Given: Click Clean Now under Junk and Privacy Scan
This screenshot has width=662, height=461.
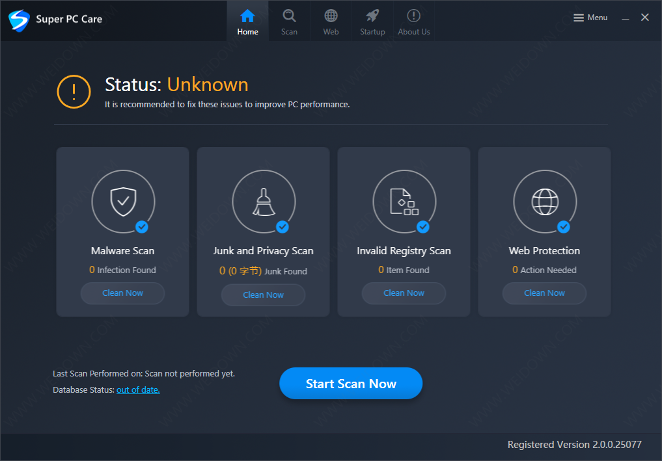Looking at the screenshot, I should pos(263,295).
